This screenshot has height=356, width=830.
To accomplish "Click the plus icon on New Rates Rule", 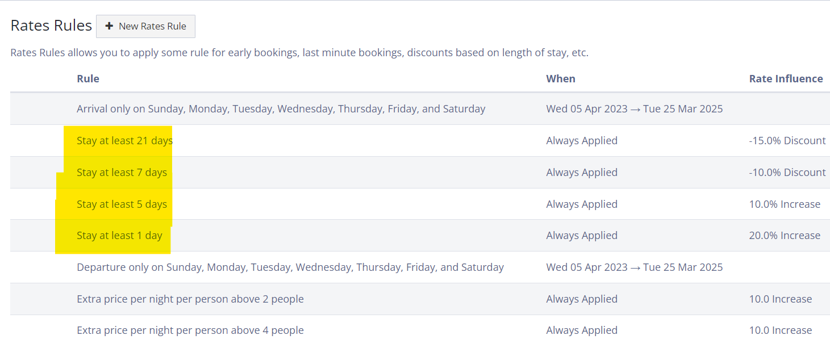I will pyautogui.click(x=110, y=26).
